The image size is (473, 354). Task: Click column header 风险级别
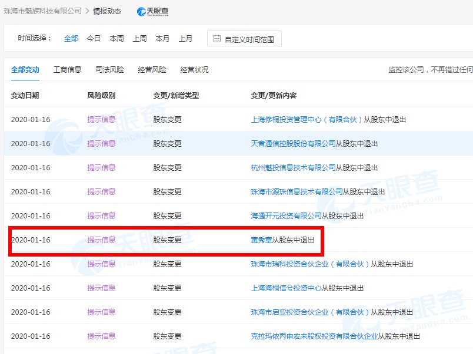tap(101, 96)
